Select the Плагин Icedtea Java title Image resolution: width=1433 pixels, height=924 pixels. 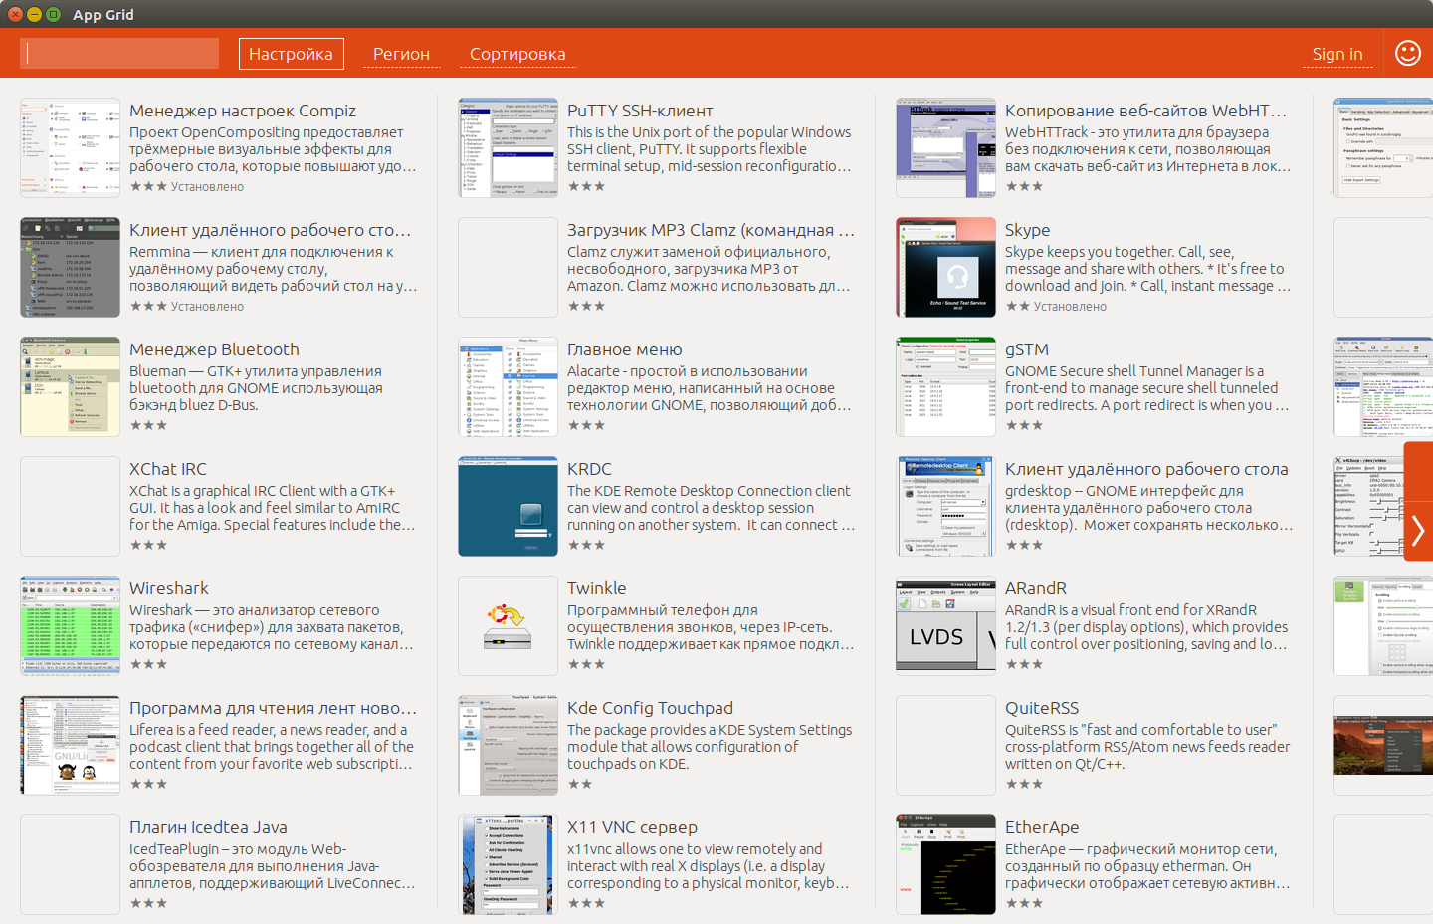tap(208, 827)
